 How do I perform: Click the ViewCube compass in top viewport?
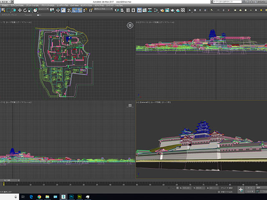[130, 25]
